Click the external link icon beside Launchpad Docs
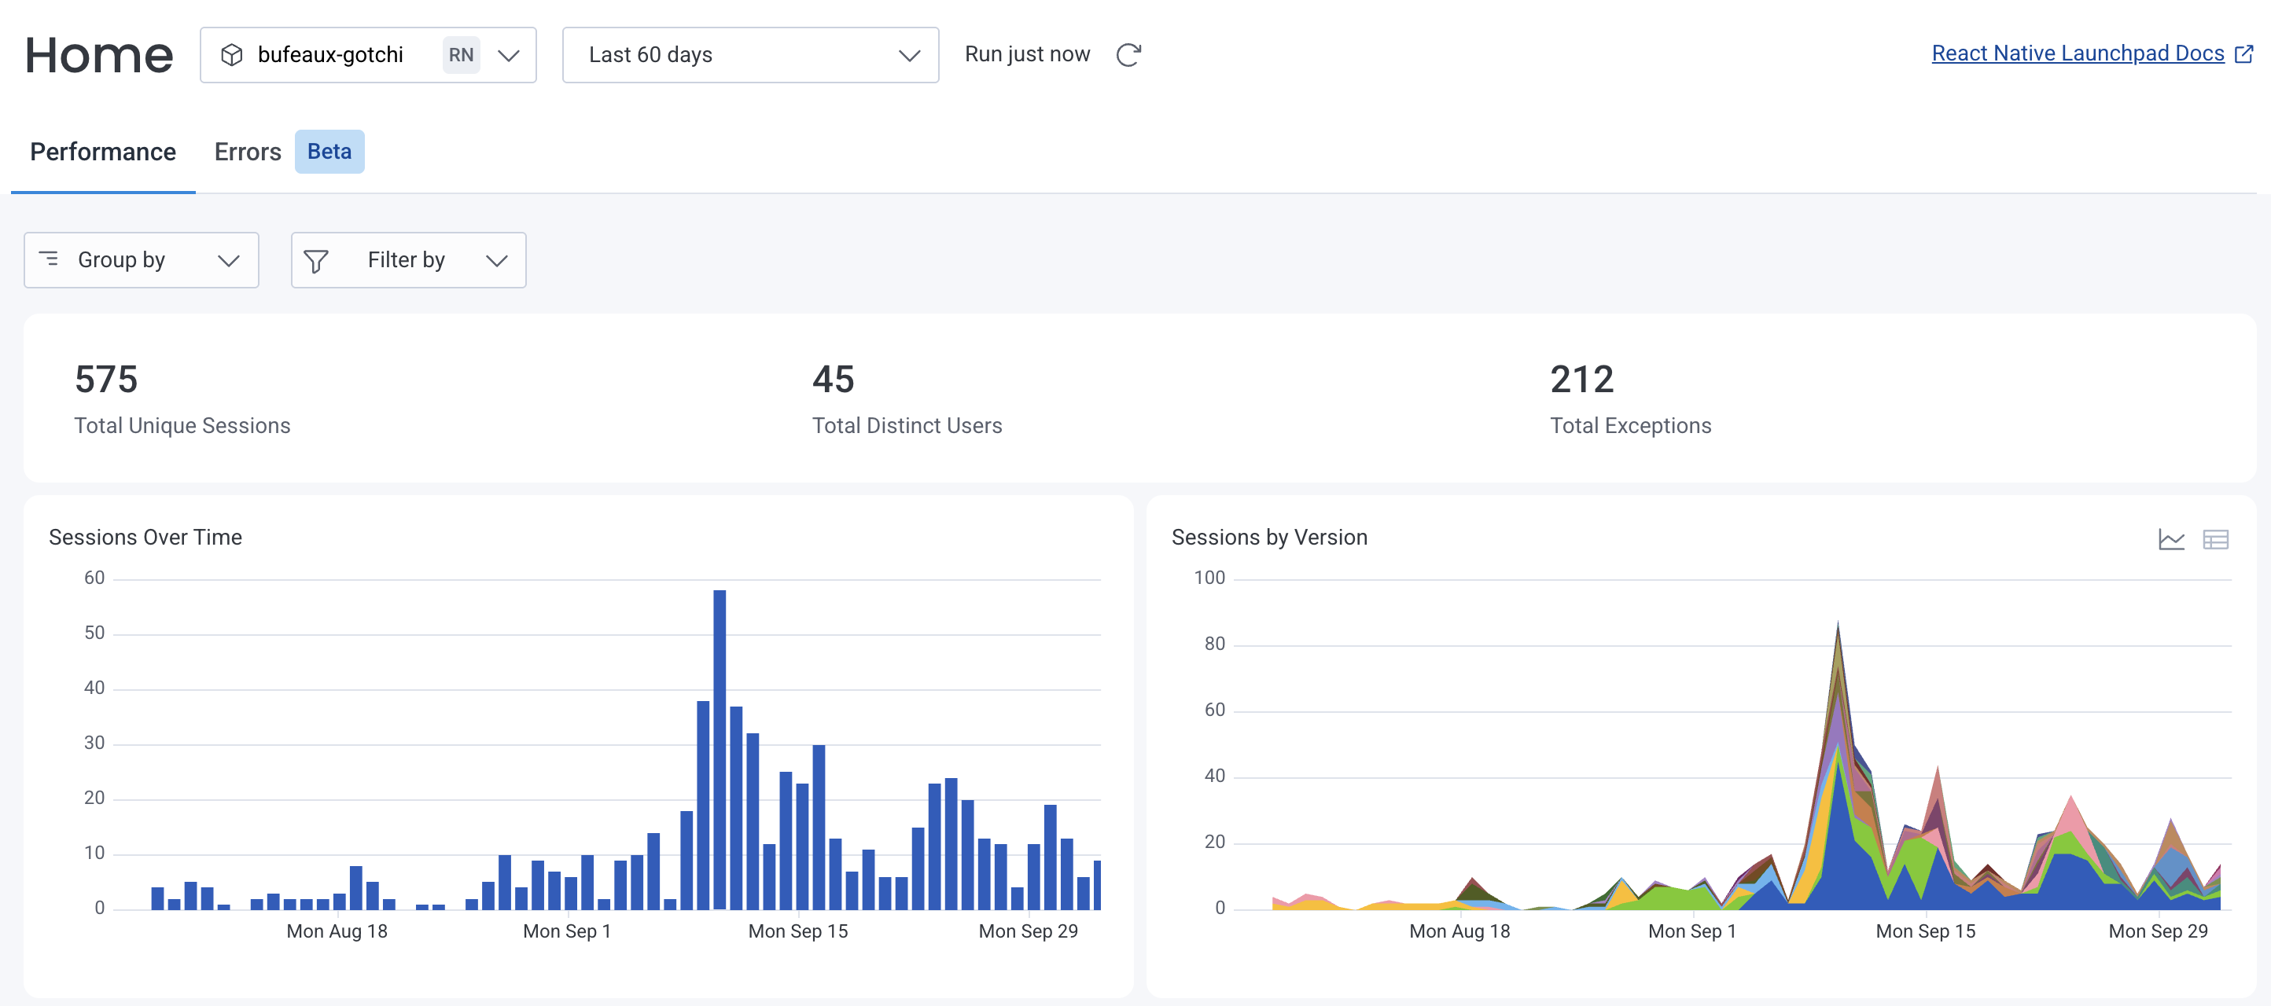Screen dimensions: 2271x1006 click(2243, 53)
